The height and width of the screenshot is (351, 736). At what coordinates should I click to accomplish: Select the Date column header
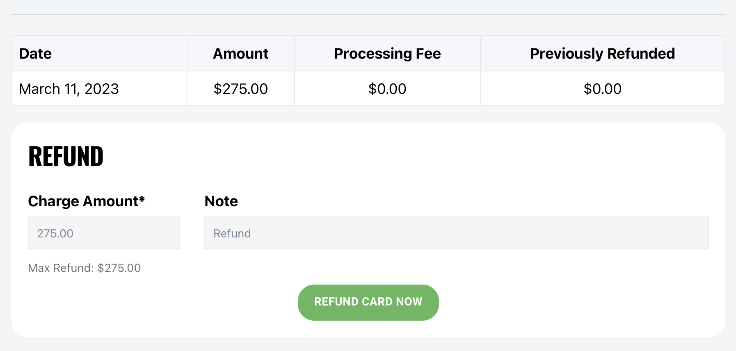(35, 54)
